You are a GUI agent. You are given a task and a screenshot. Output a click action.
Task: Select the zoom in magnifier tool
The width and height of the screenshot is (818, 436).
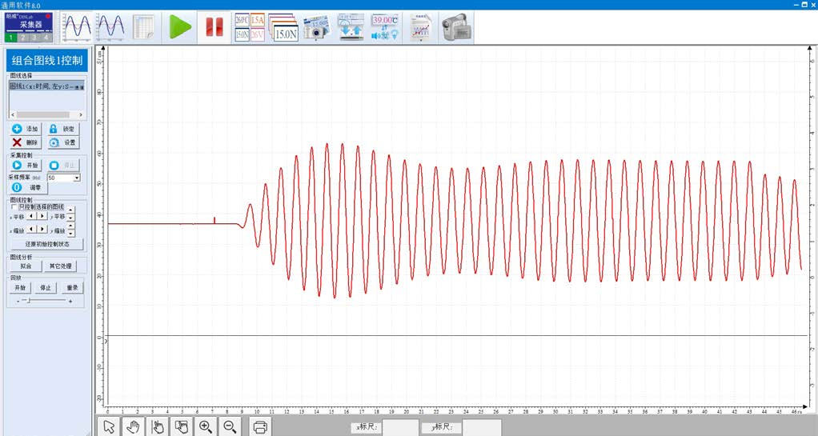[206, 426]
